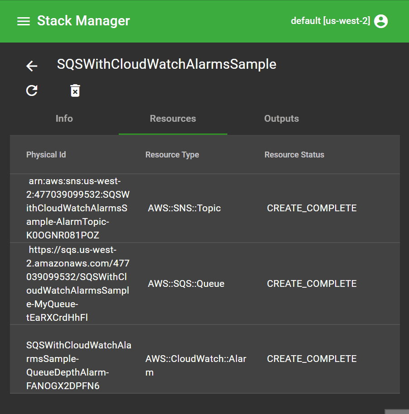Switch to the Info tab

pyautogui.click(x=64, y=119)
